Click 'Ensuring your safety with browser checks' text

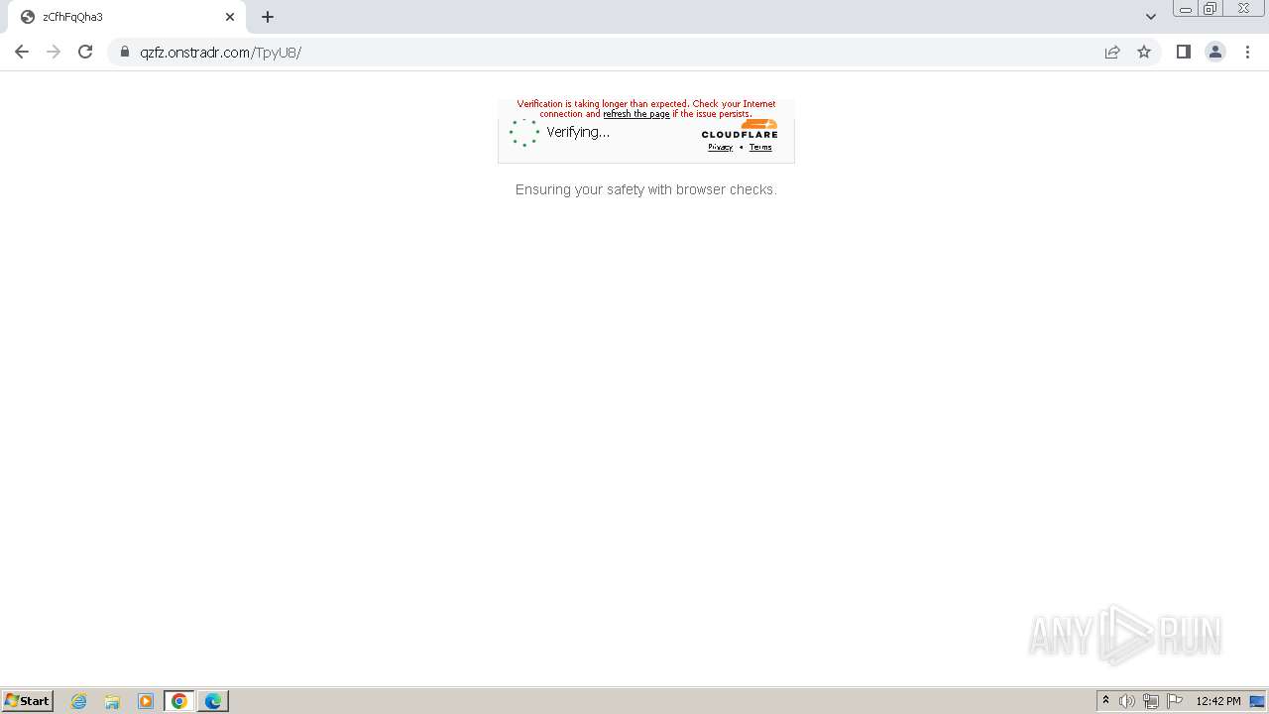tap(645, 189)
